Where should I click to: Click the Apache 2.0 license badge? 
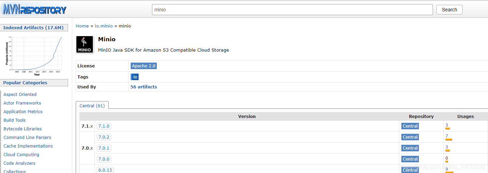pos(144,66)
